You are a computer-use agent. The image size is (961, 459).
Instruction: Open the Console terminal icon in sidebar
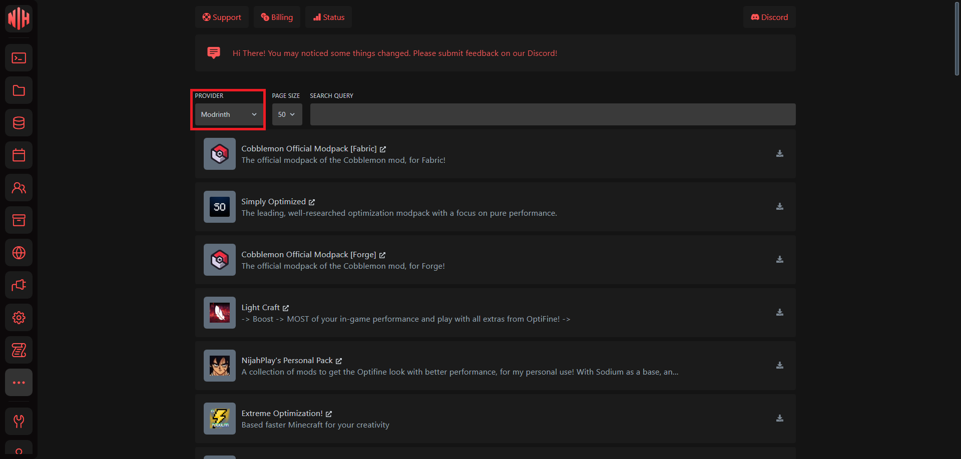[19, 58]
